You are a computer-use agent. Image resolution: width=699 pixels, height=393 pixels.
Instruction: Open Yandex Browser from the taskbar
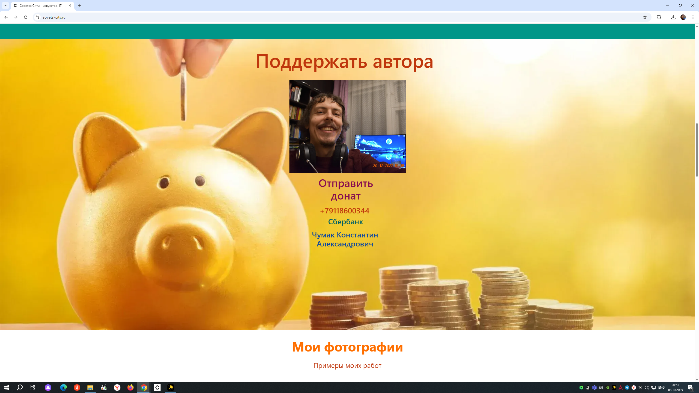117,388
